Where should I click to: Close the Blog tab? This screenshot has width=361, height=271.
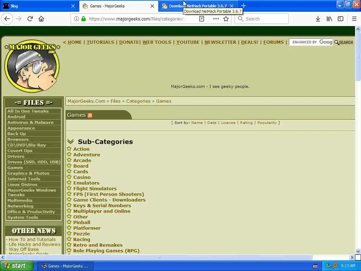pos(73,6)
